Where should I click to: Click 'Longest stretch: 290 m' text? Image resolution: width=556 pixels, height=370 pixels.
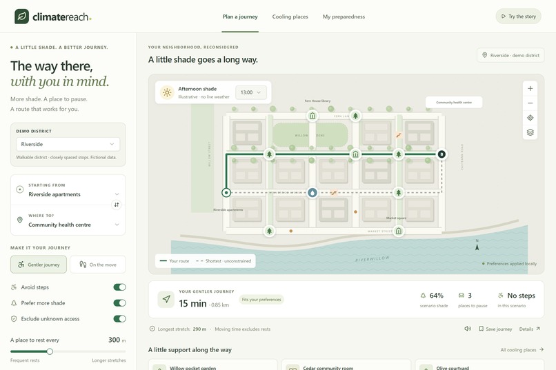tap(182, 329)
